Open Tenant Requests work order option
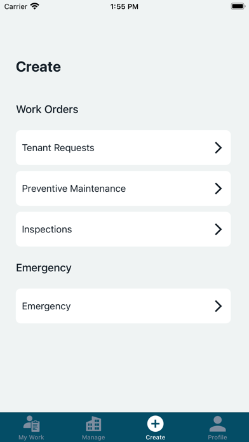The height and width of the screenshot is (442, 249). 123,148
